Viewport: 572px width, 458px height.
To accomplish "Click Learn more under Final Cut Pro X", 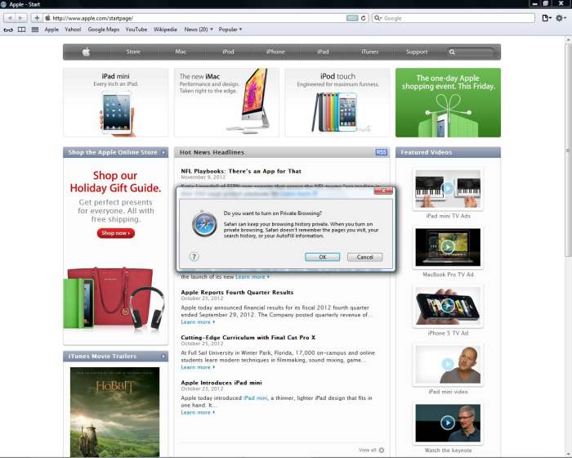I will coord(198,367).
